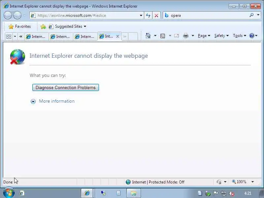Refresh the page with the refresh icon
264x198 pixels.
coord(148,16)
